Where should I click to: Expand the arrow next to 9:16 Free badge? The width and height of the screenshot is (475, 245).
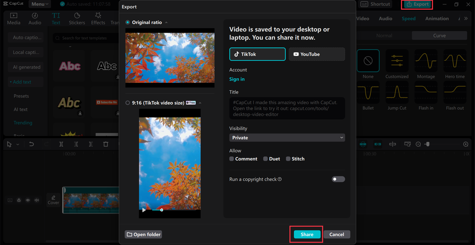point(200,103)
